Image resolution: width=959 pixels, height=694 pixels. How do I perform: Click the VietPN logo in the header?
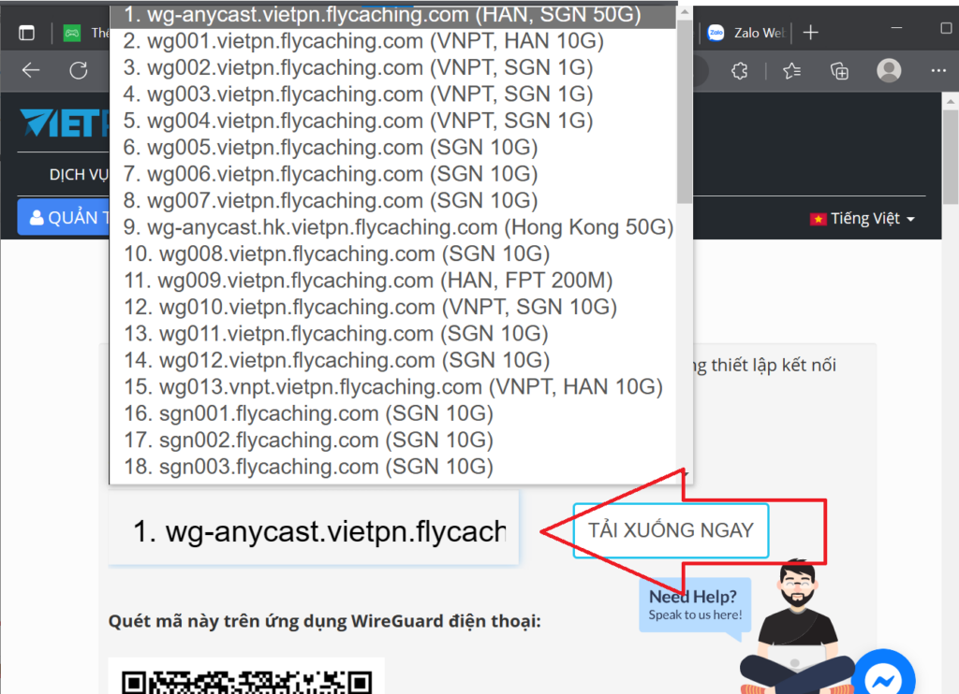click(65, 123)
